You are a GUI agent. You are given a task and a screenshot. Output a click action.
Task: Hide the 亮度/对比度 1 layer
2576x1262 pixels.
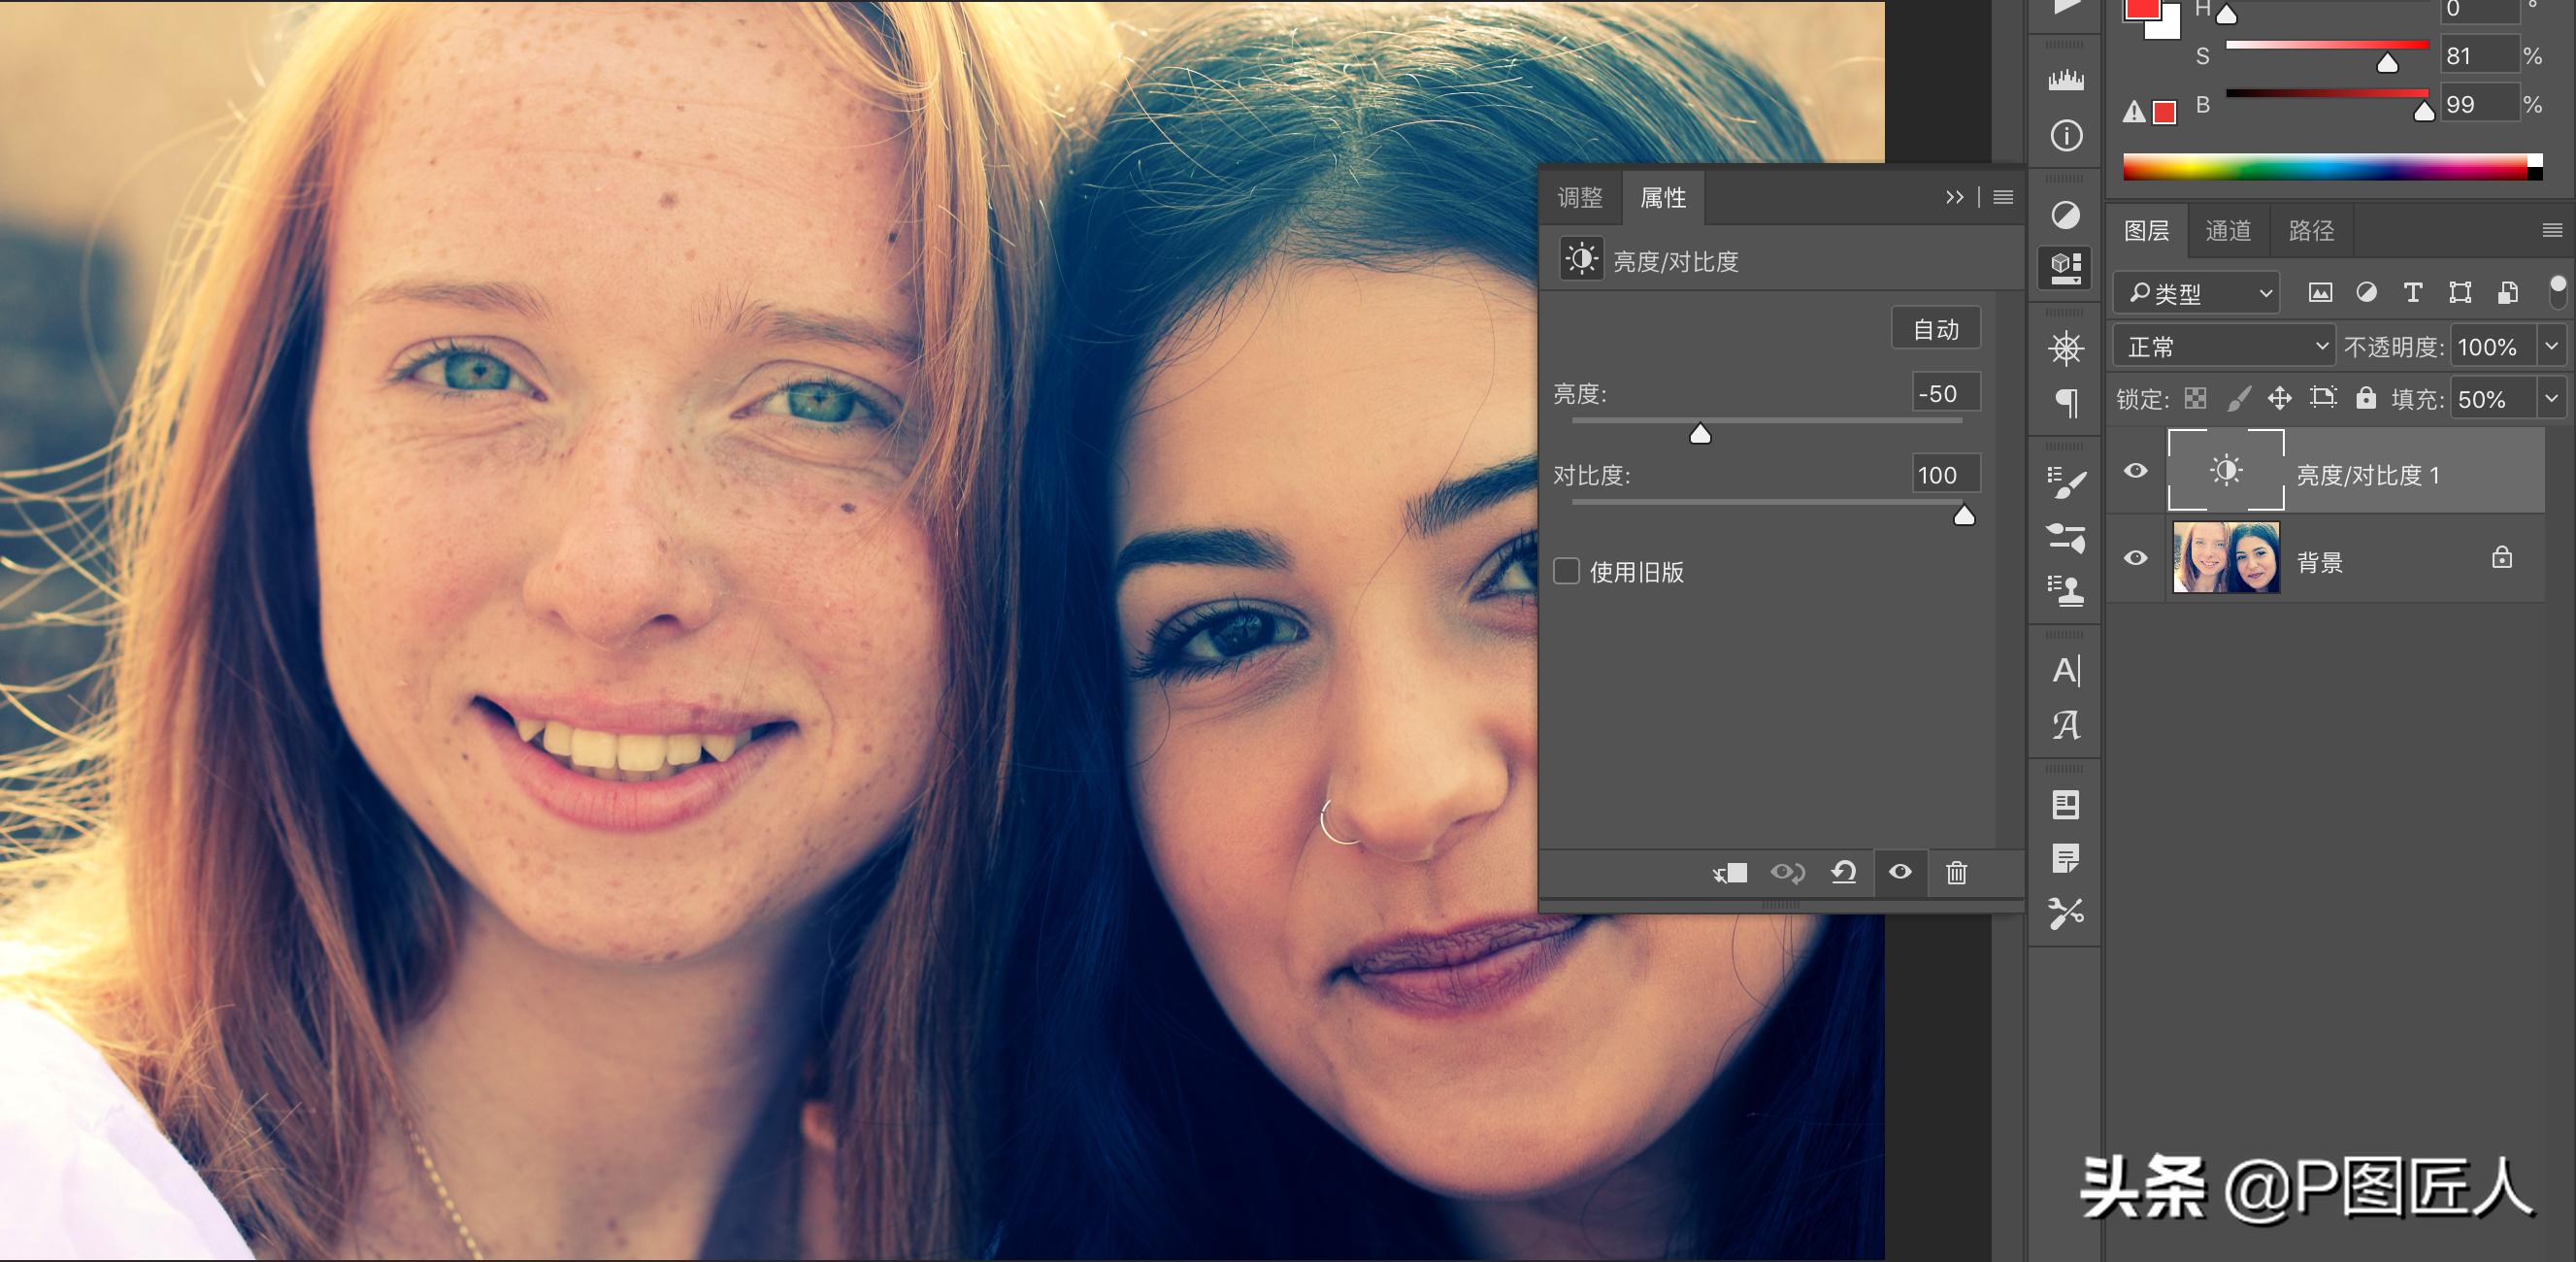(2135, 470)
